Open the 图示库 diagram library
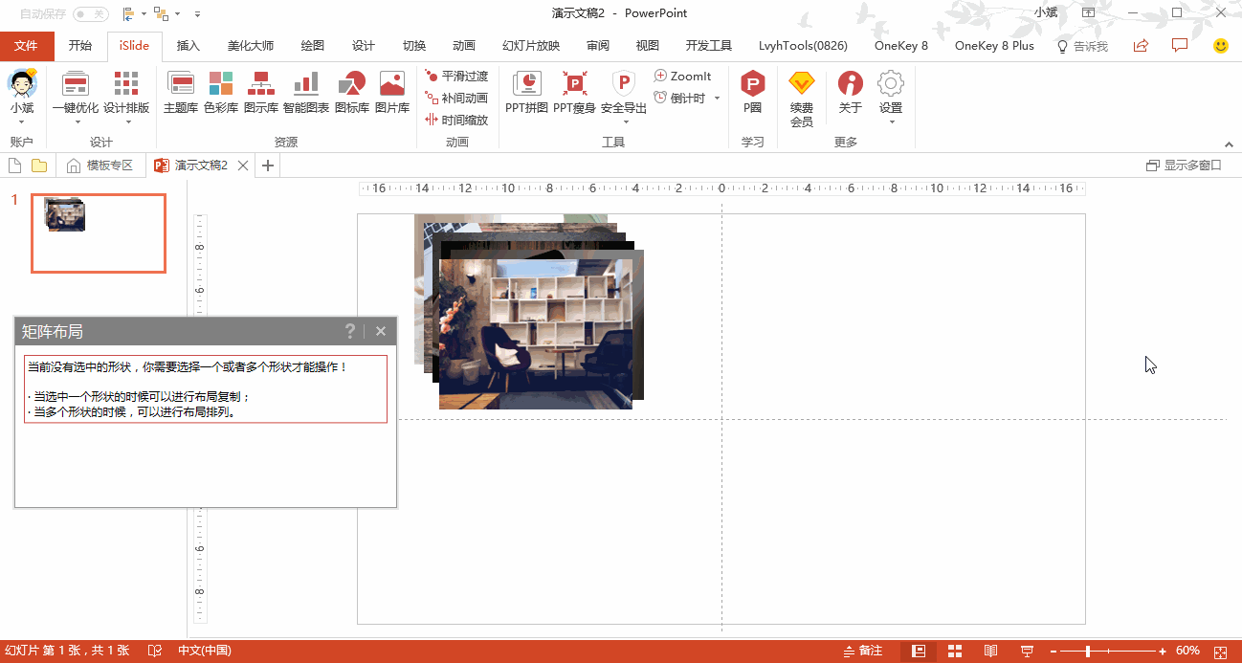The image size is (1242, 663). [260, 93]
